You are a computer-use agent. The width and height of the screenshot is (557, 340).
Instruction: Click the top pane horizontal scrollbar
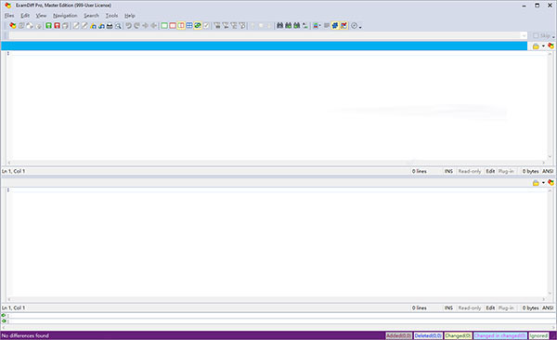pos(276,163)
